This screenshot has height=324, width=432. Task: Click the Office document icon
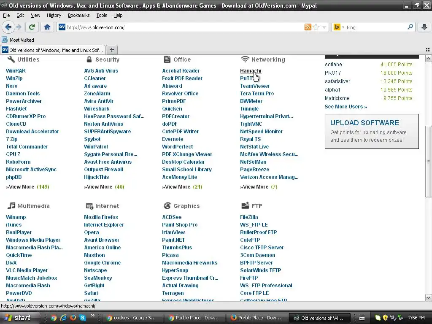tap(167, 59)
